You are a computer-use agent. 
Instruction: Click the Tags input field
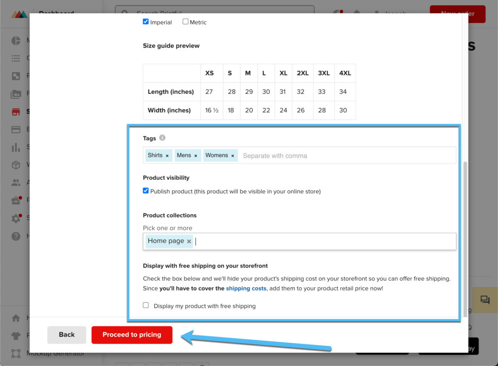(x=345, y=156)
